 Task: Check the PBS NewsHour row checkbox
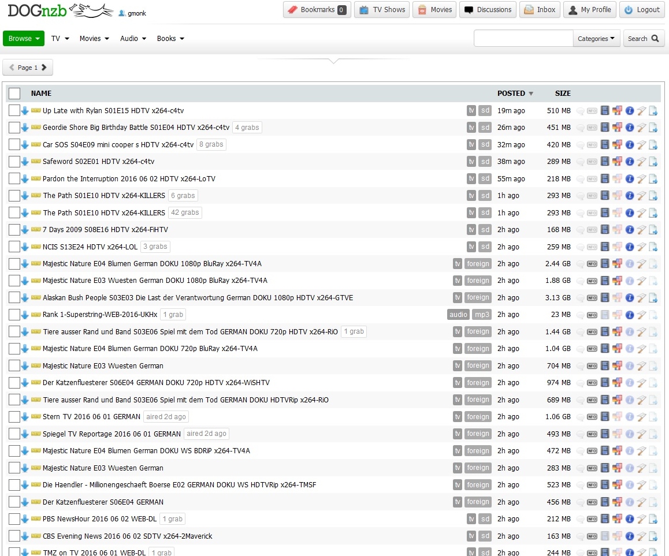[x=14, y=519]
